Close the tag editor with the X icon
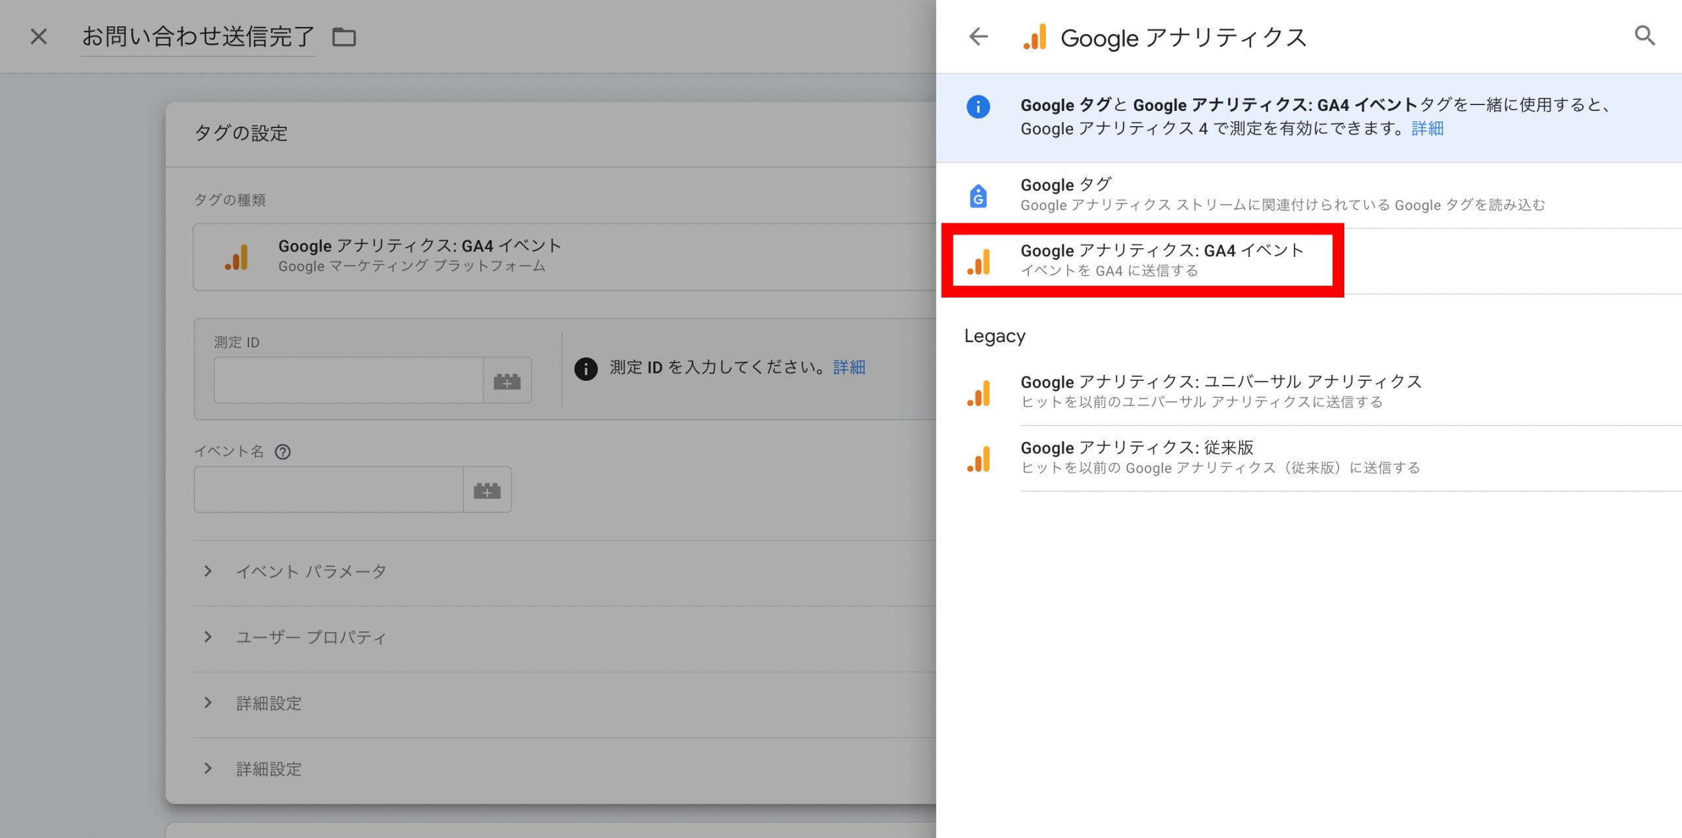 (x=39, y=36)
